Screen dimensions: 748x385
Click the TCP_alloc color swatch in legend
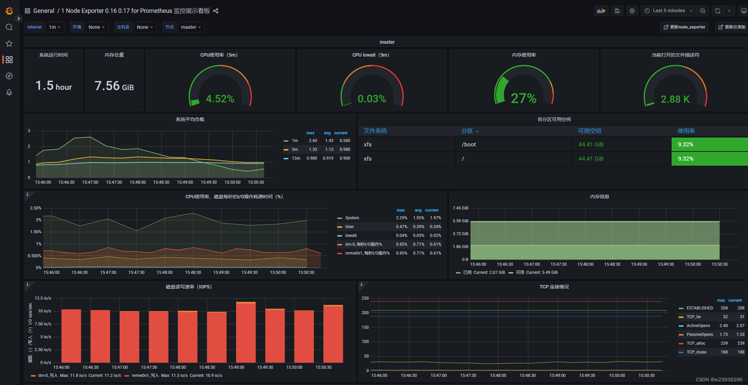[x=681, y=343]
